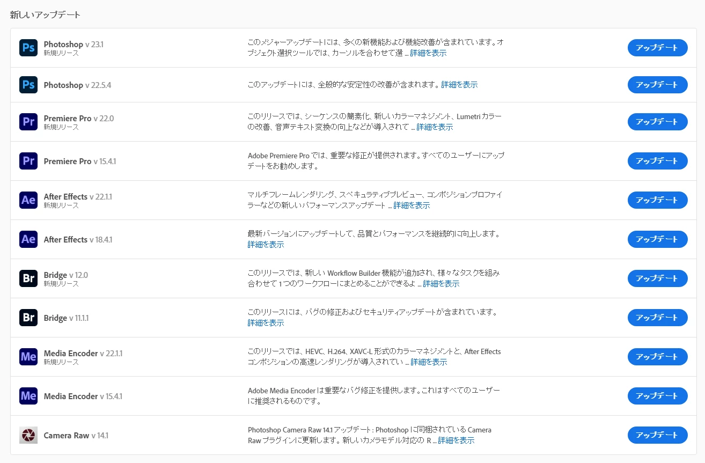This screenshot has height=463, width=705.
Task: Show details for Bridge v 11.1.1
Action: [266, 323]
